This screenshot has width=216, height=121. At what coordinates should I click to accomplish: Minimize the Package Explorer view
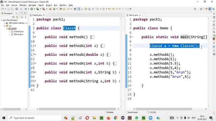[x=22, y=13]
